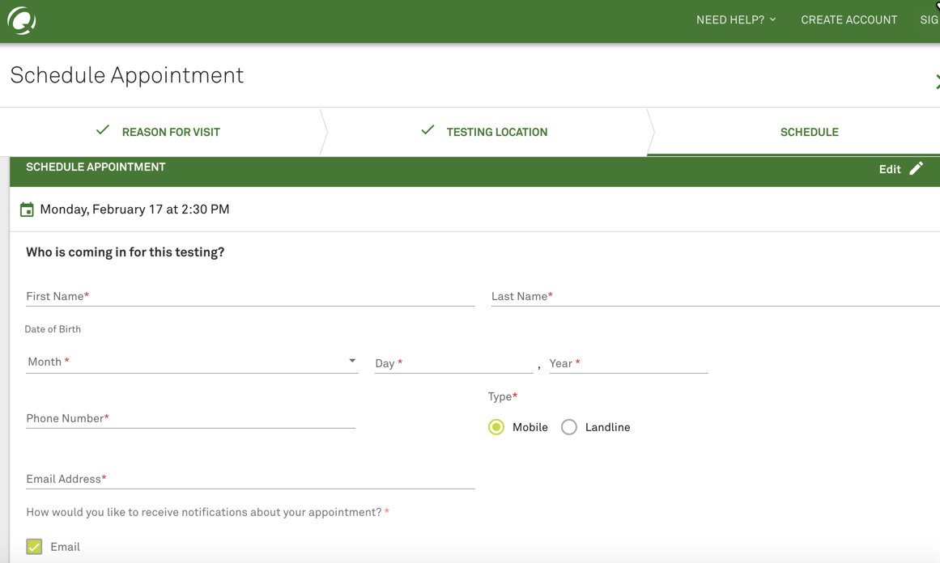Open the Month dropdown
The image size is (940, 563).
click(x=191, y=362)
